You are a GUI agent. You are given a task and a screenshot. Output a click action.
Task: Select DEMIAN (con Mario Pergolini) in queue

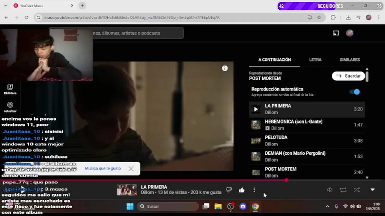click(x=307, y=156)
